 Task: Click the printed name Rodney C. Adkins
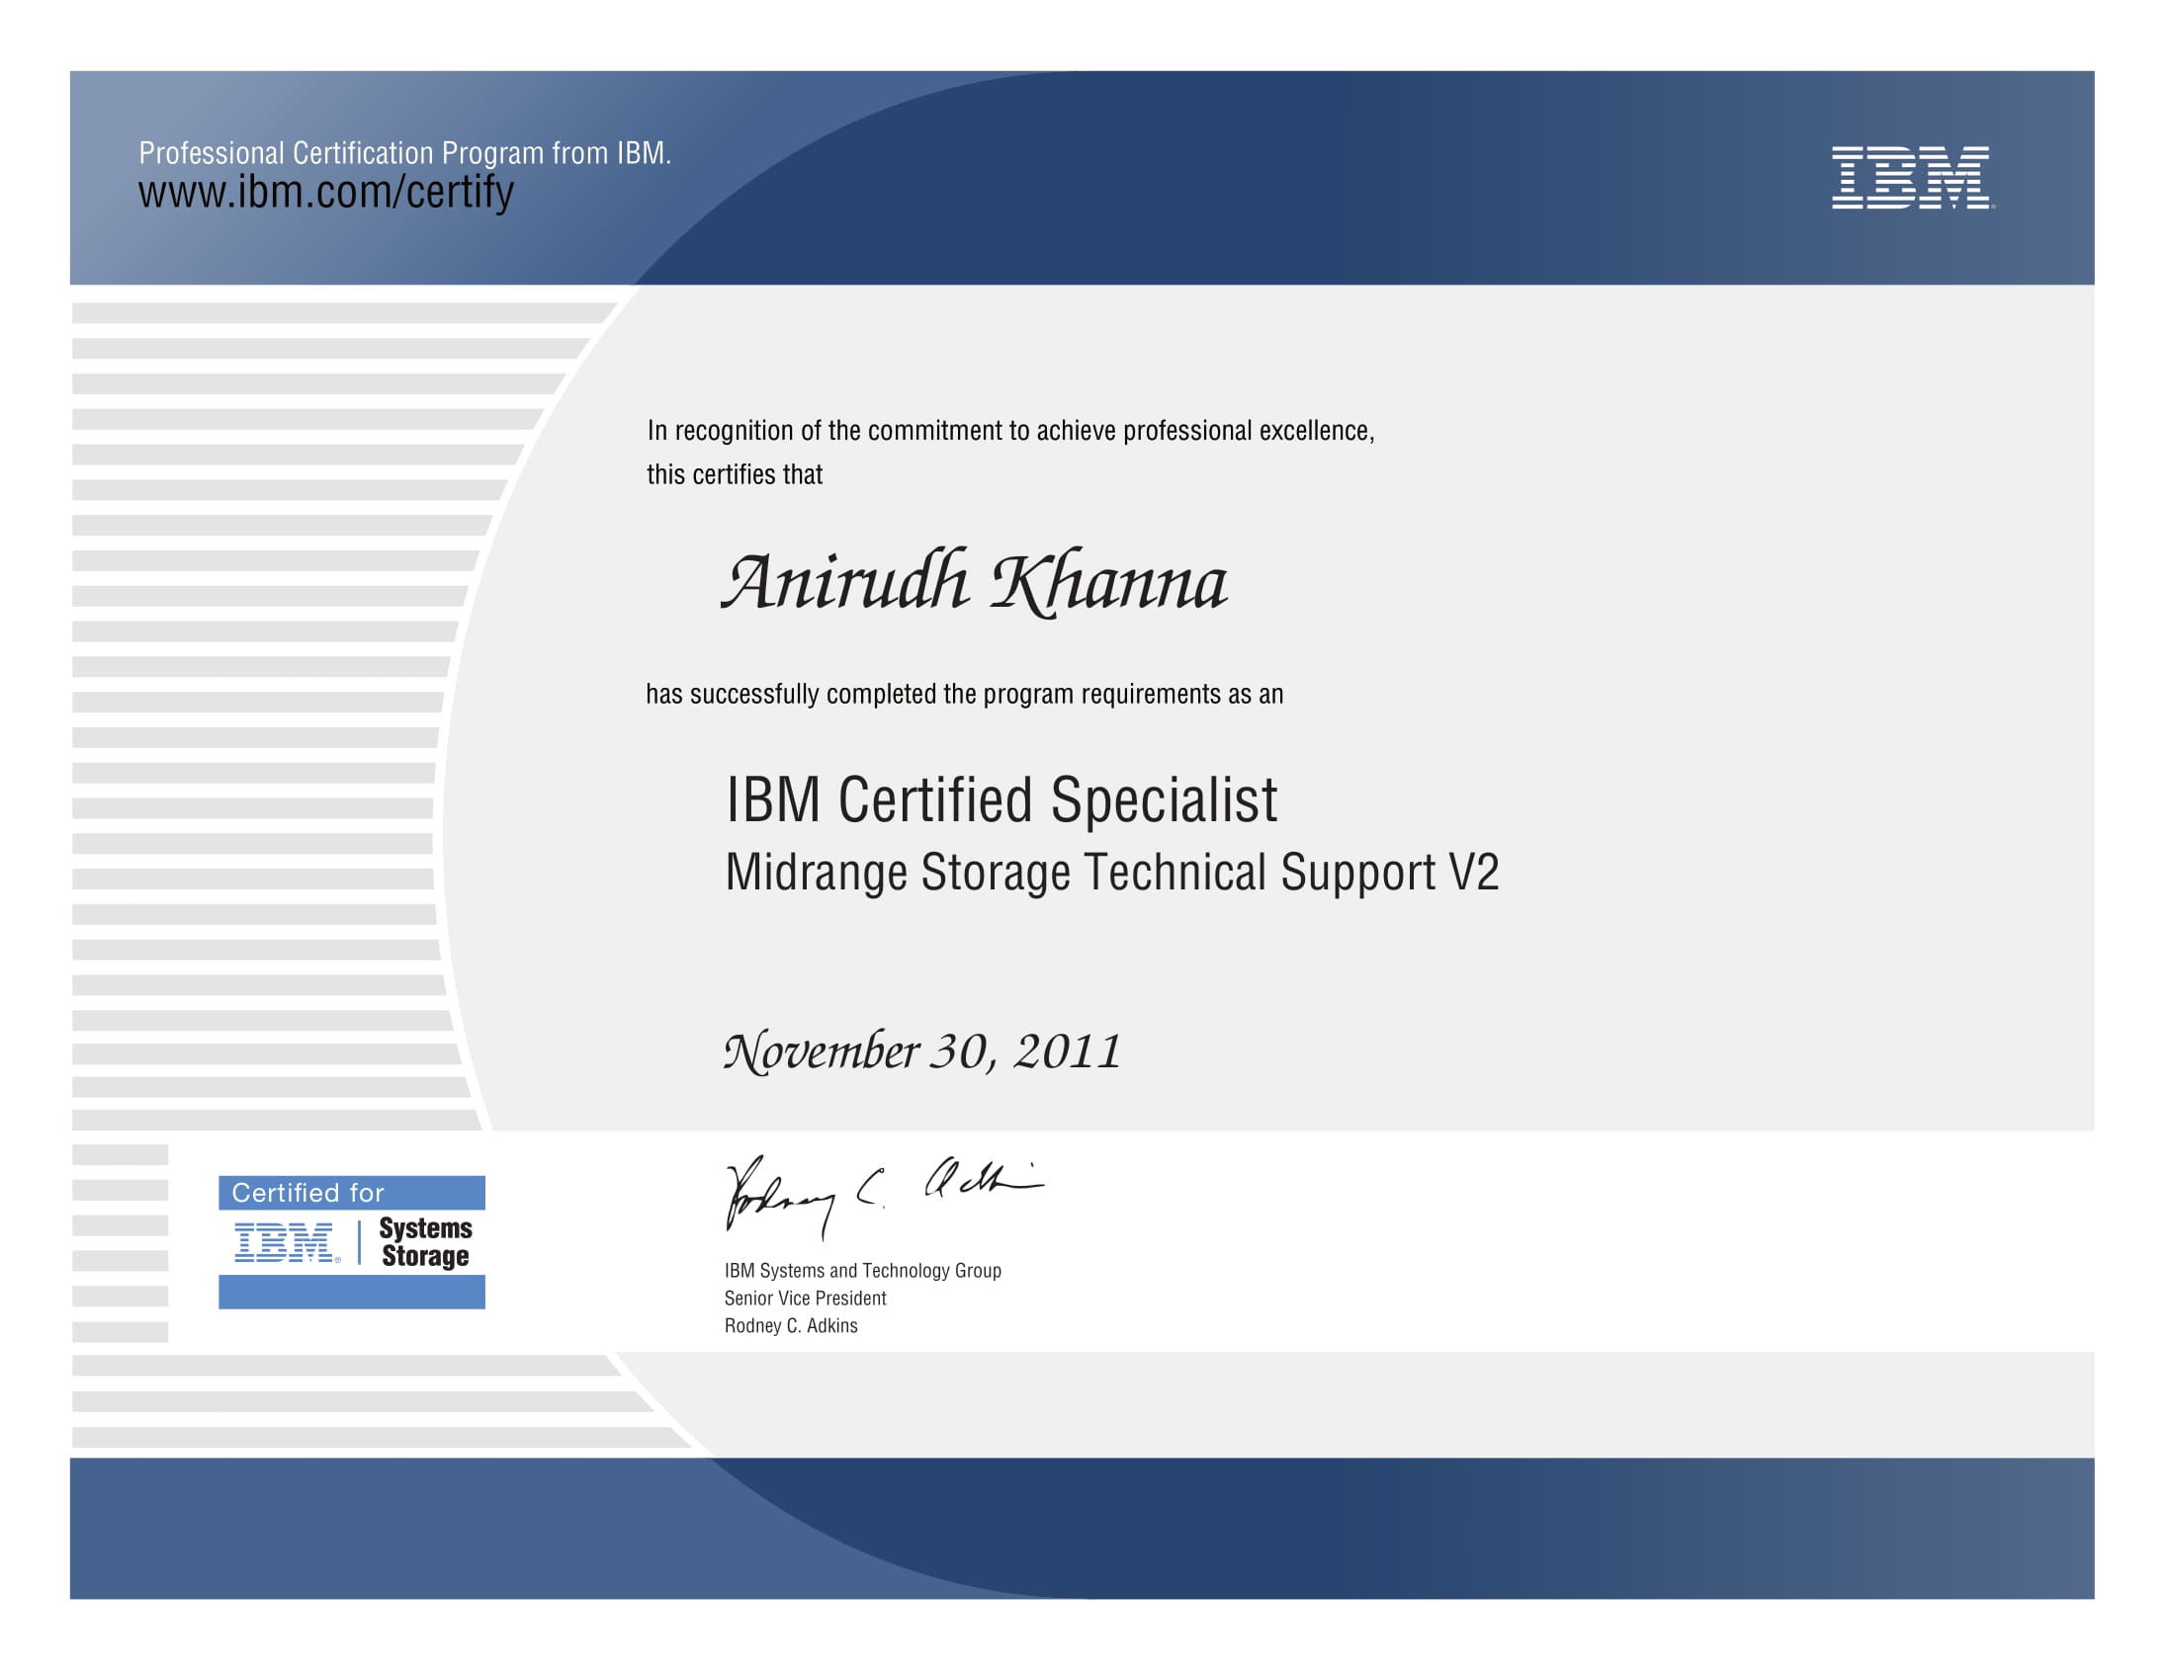pyautogui.click(x=791, y=1325)
